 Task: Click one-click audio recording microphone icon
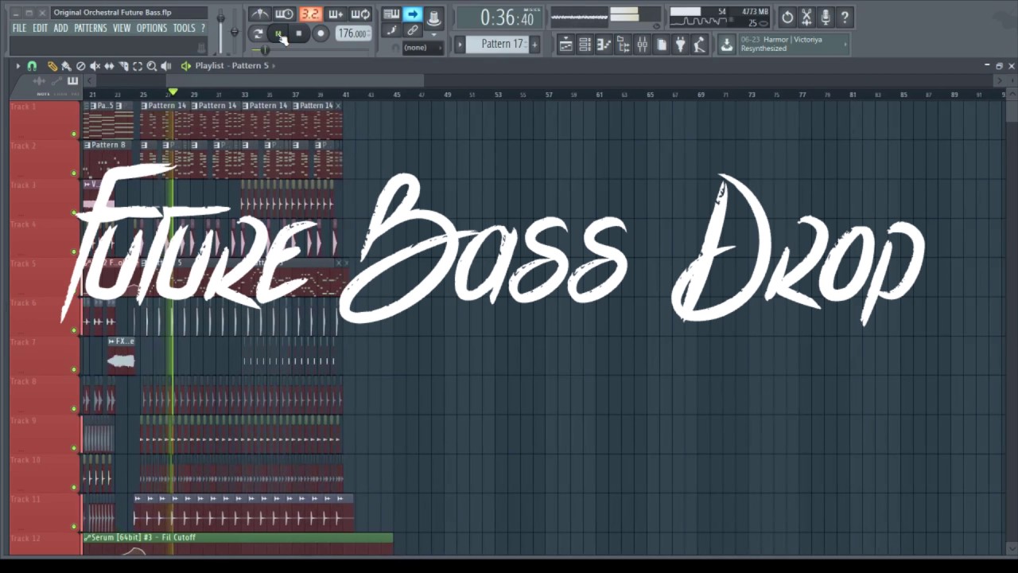click(826, 17)
